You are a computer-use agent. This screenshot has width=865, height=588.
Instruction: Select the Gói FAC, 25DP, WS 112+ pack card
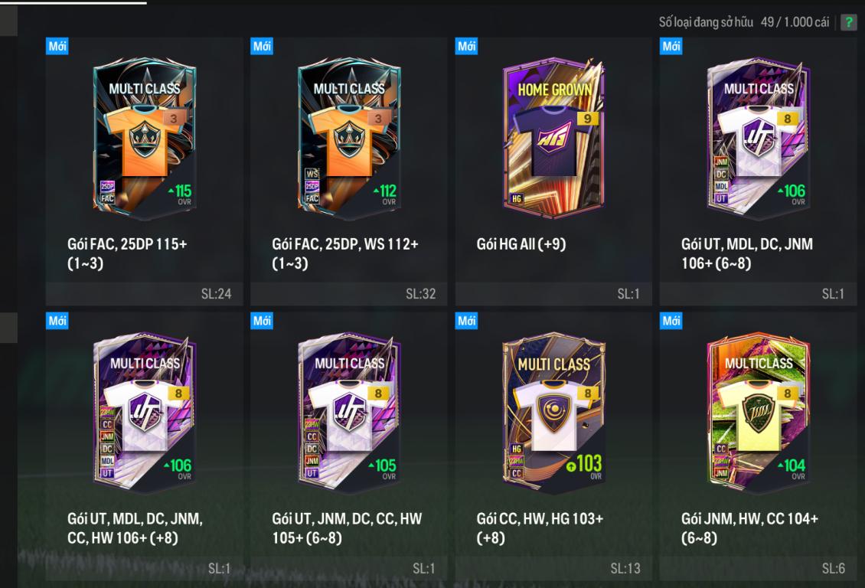click(348, 171)
